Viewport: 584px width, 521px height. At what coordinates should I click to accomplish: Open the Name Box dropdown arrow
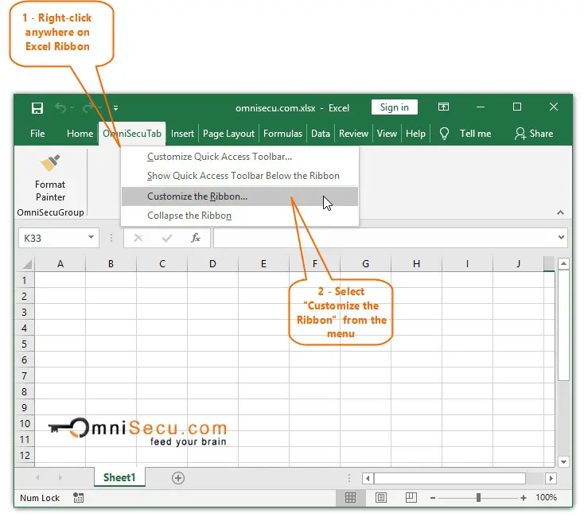pyautogui.click(x=91, y=237)
